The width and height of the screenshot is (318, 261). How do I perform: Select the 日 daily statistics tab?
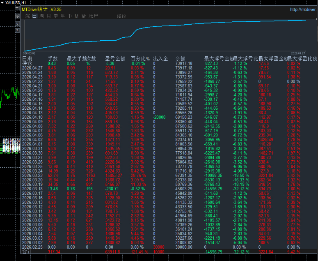pyautogui.click(x=34, y=16)
